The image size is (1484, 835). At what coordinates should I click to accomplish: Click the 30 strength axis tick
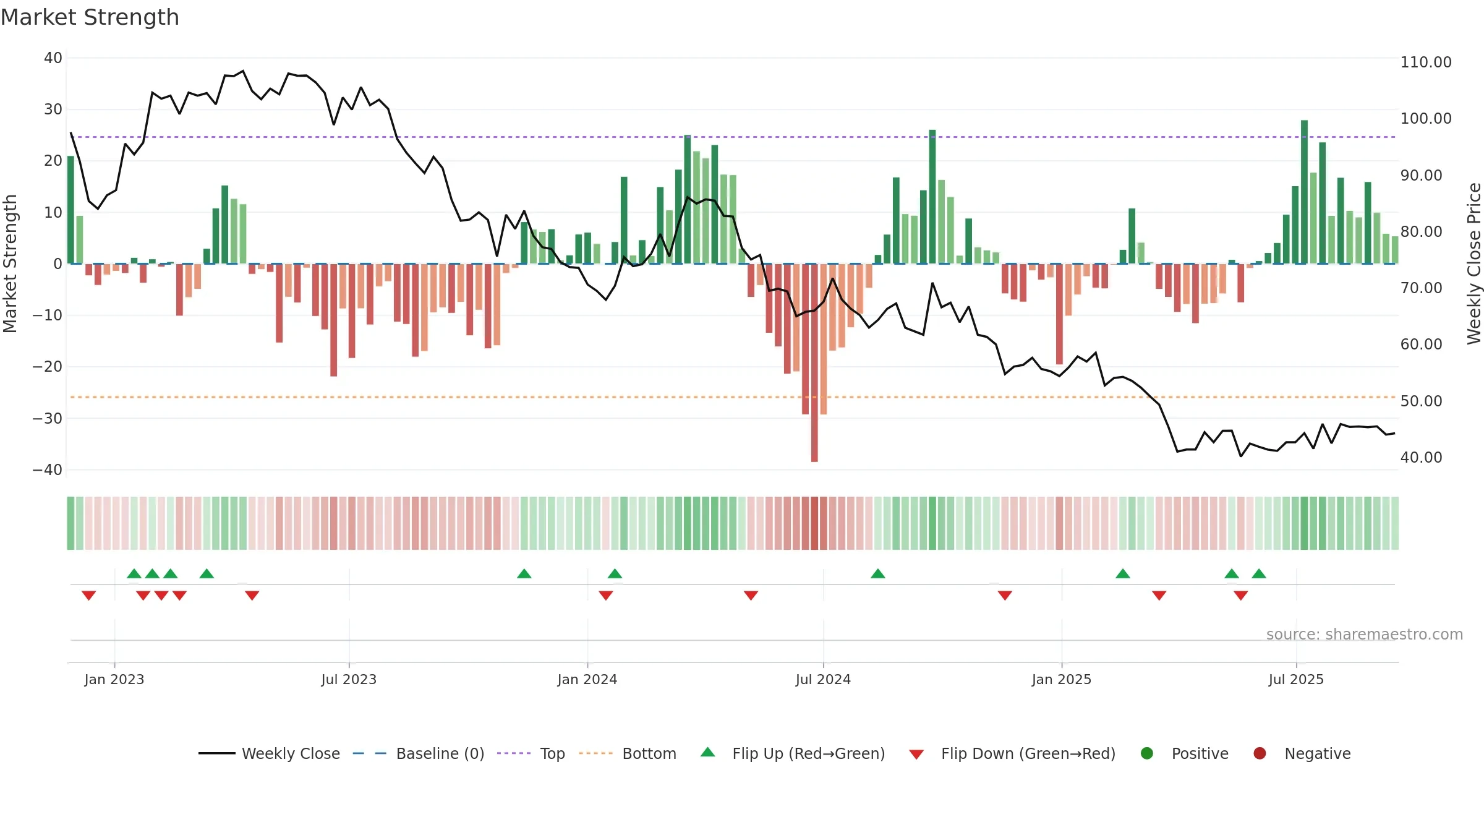[x=53, y=109]
